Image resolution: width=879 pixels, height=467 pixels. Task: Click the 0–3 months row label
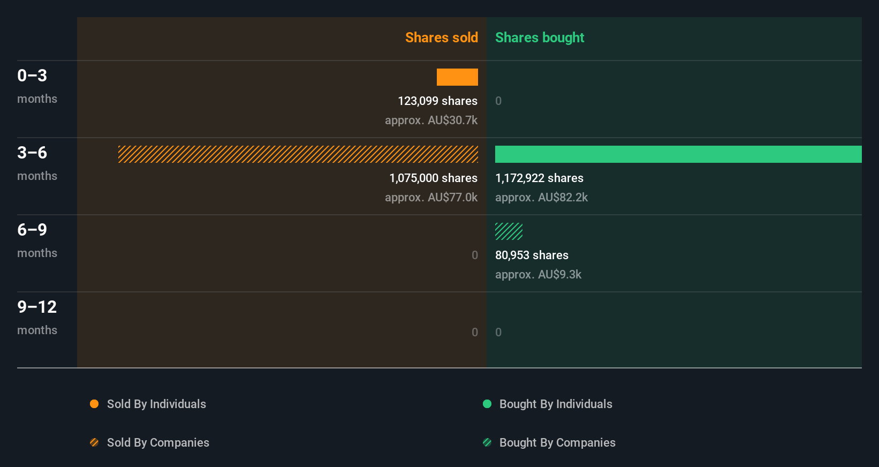click(x=37, y=86)
